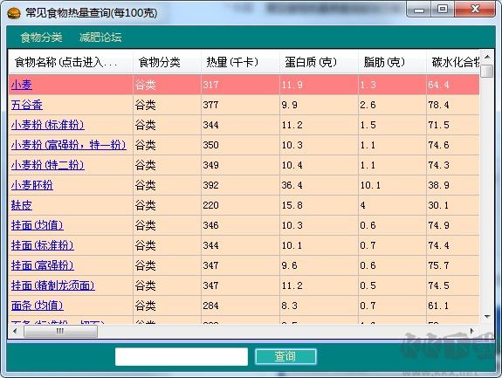Select calorie value 317 in 小麦 row

(210, 85)
